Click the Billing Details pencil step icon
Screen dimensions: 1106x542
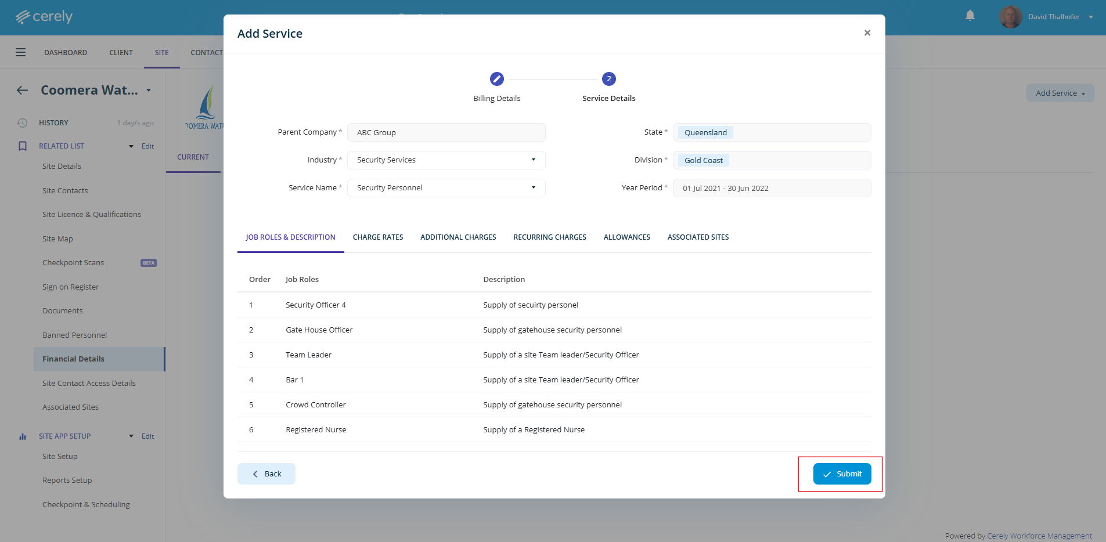[x=496, y=79]
